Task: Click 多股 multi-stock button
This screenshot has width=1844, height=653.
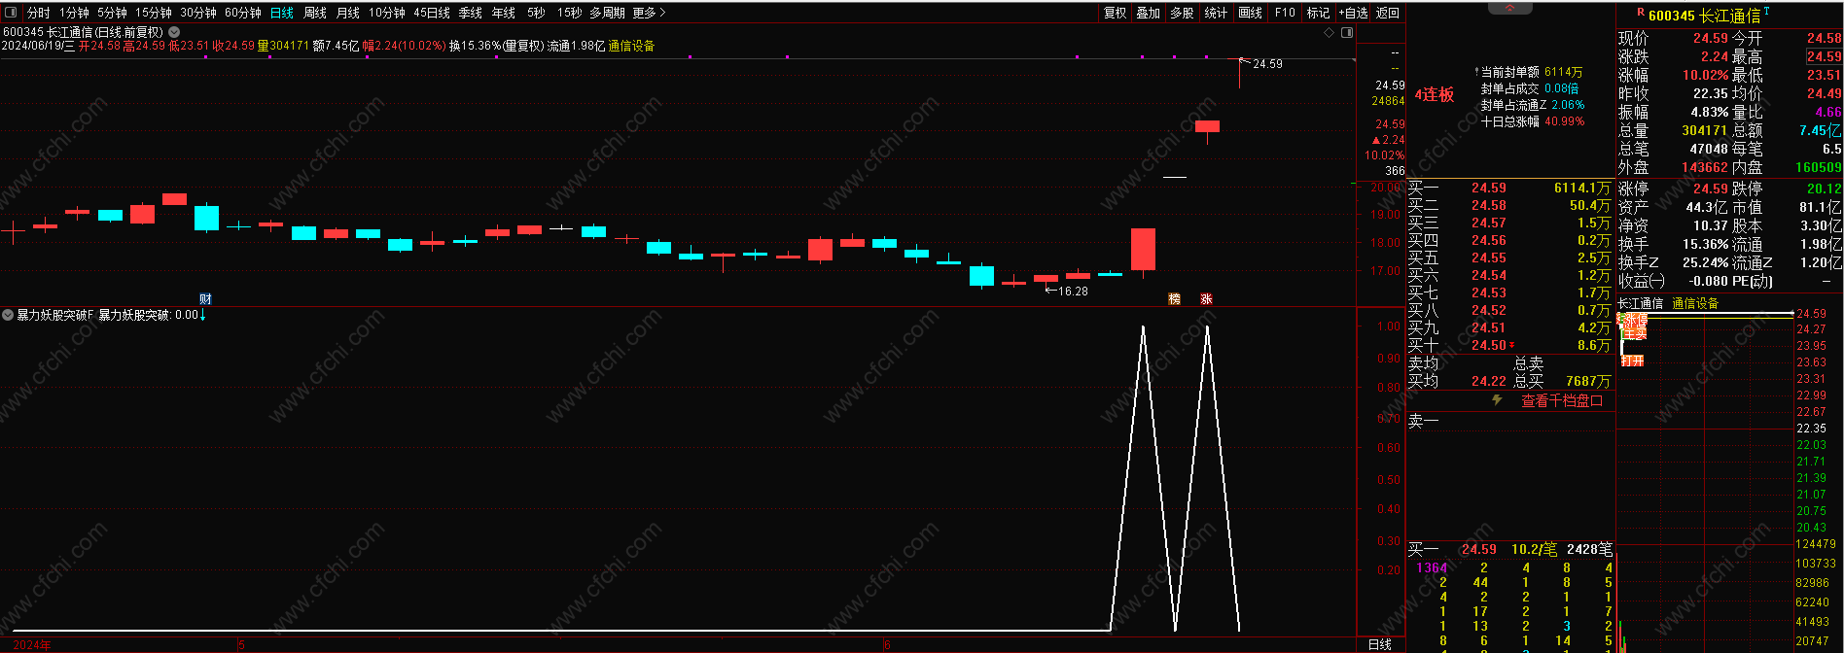Action: click(x=1182, y=13)
